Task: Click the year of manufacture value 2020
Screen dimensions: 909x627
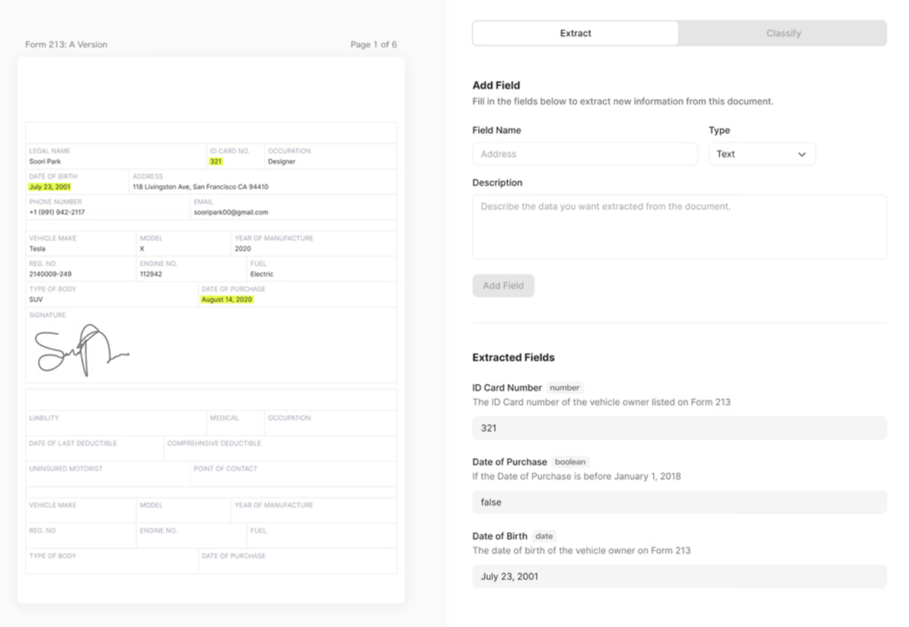Action: tap(243, 249)
